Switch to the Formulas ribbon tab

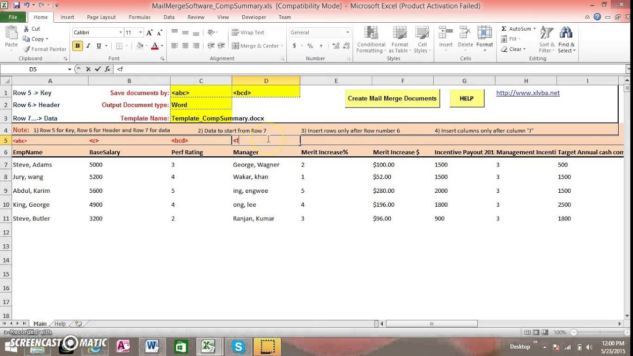click(139, 17)
